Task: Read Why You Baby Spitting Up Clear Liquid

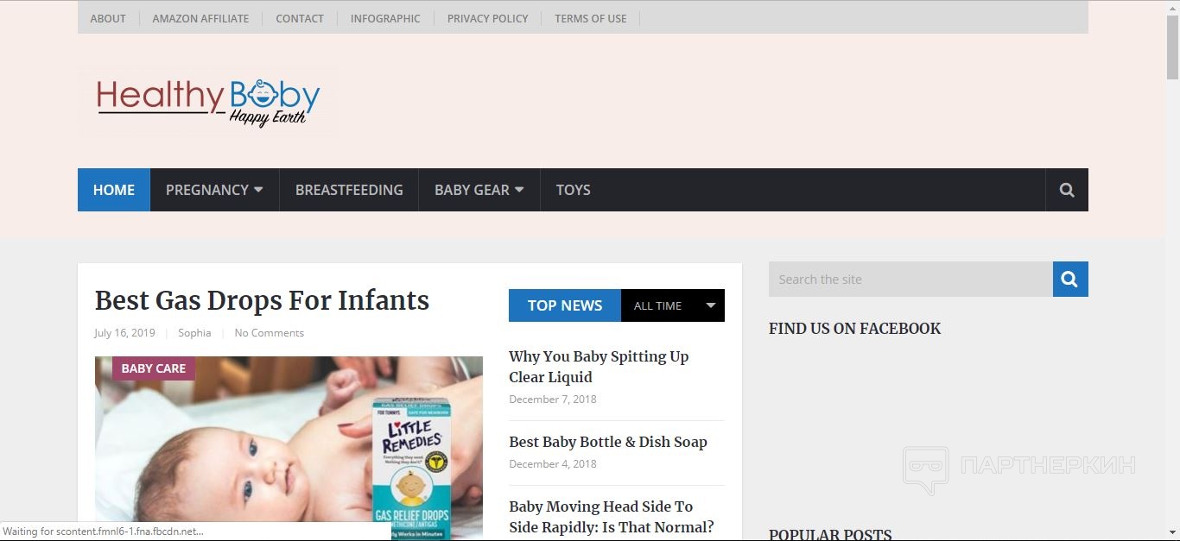Action: pyautogui.click(x=599, y=367)
